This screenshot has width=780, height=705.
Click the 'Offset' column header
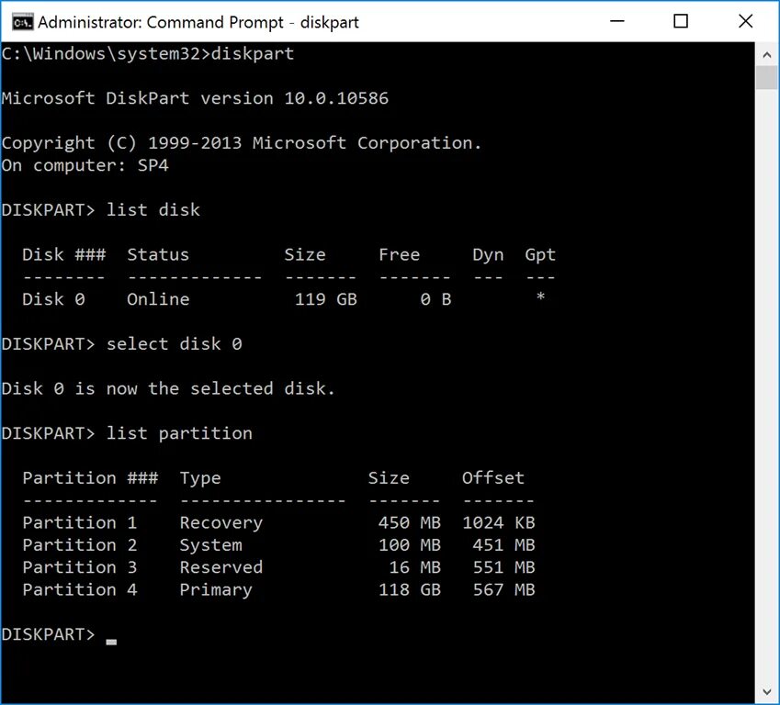point(493,477)
